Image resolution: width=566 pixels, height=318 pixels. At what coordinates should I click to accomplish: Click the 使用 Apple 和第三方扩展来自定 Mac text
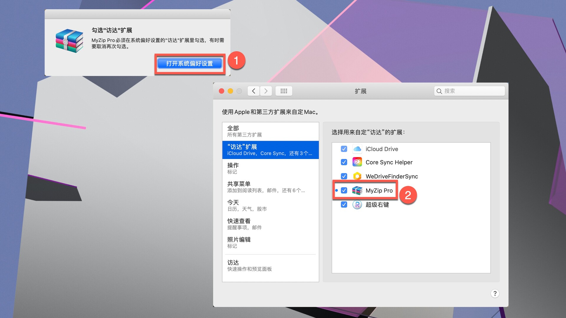(270, 112)
